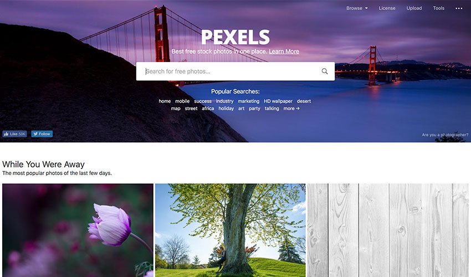Expand the Browse dropdown menu
The height and width of the screenshot is (277, 471).
[357, 8]
